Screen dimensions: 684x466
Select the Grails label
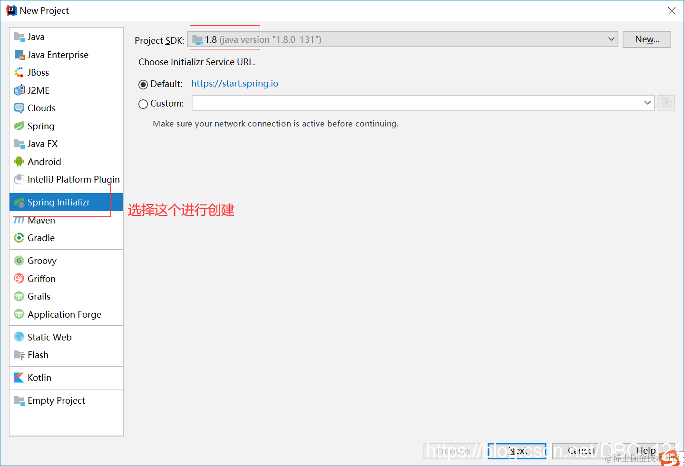(x=39, y=296)
